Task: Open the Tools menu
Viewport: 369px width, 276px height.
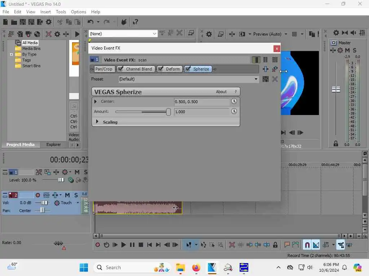Action: click(61, 12)
